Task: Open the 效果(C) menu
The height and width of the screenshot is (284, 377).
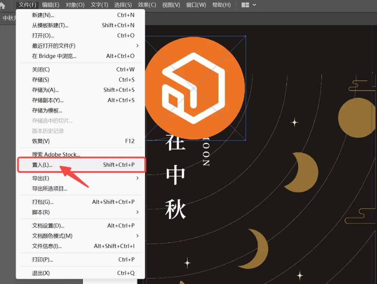Action: tap(147, 5)
